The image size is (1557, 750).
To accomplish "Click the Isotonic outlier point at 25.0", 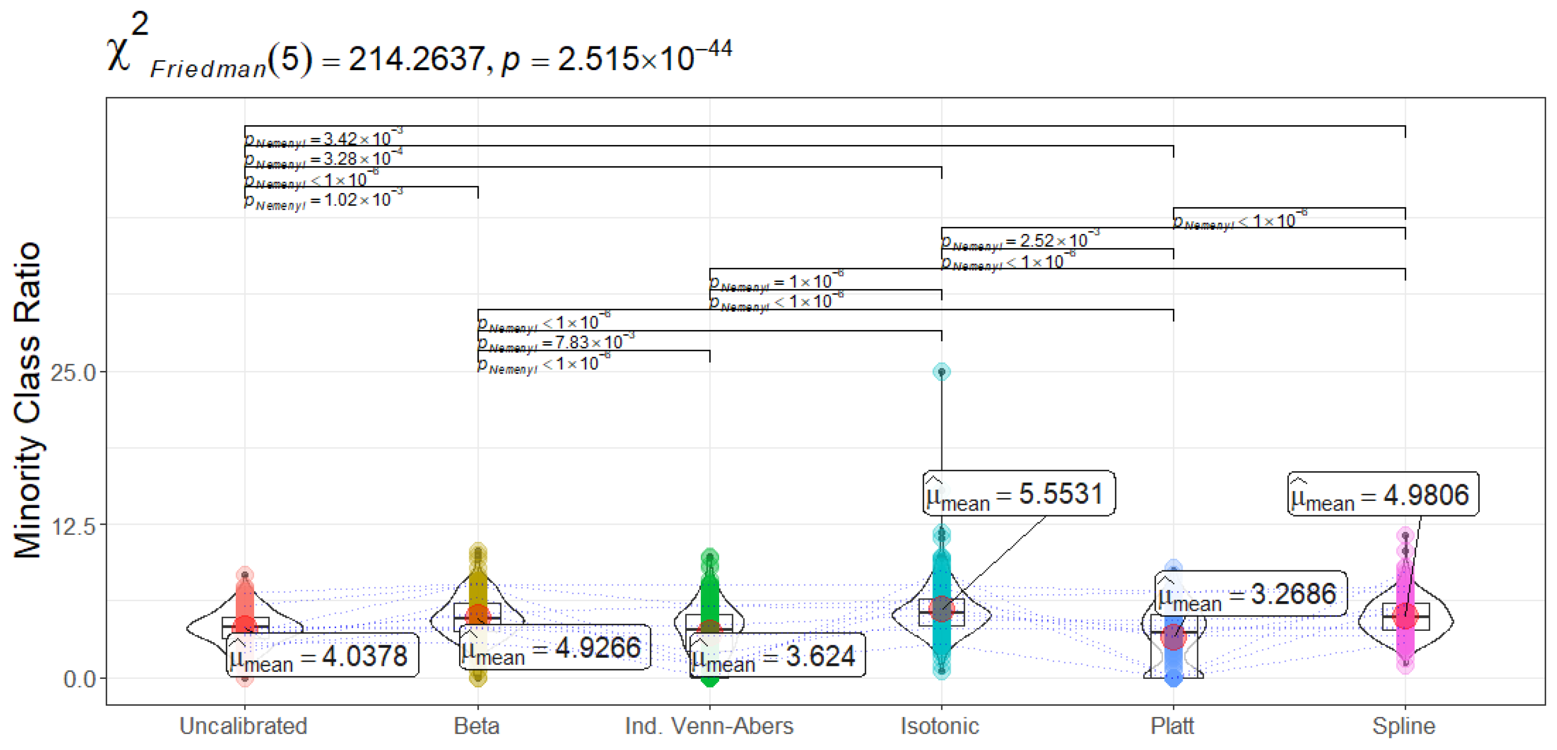I will tap(941, 372).
